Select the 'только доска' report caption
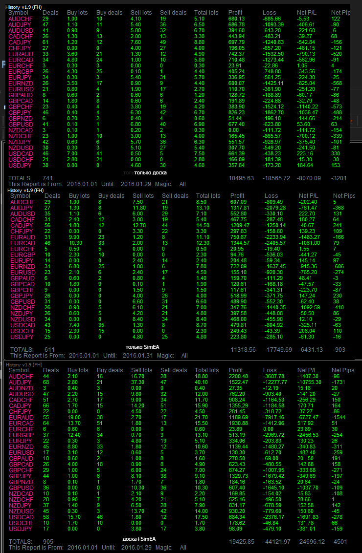Image resolution: width=362 pixels, height=553 pixels. pyautogui.click(x=151, y=172)
